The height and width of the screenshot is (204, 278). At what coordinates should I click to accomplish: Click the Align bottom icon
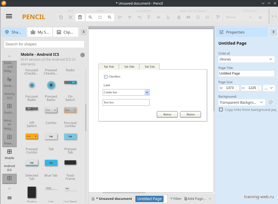tap(168, 17)
